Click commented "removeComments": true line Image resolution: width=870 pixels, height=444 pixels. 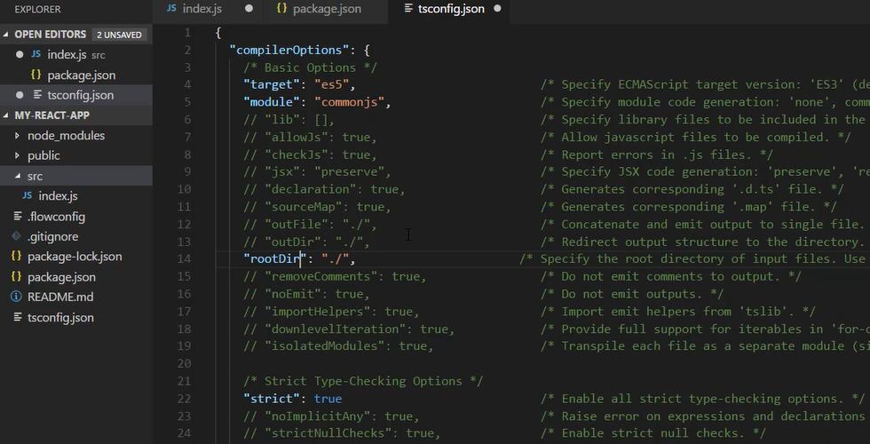click(x=336, y=276)
